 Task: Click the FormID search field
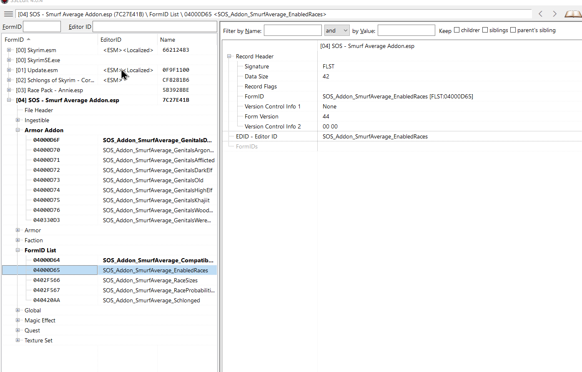pos(42,27)
